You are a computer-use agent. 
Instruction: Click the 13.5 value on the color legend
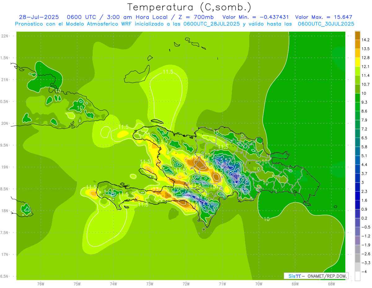[x=365, y=49]
